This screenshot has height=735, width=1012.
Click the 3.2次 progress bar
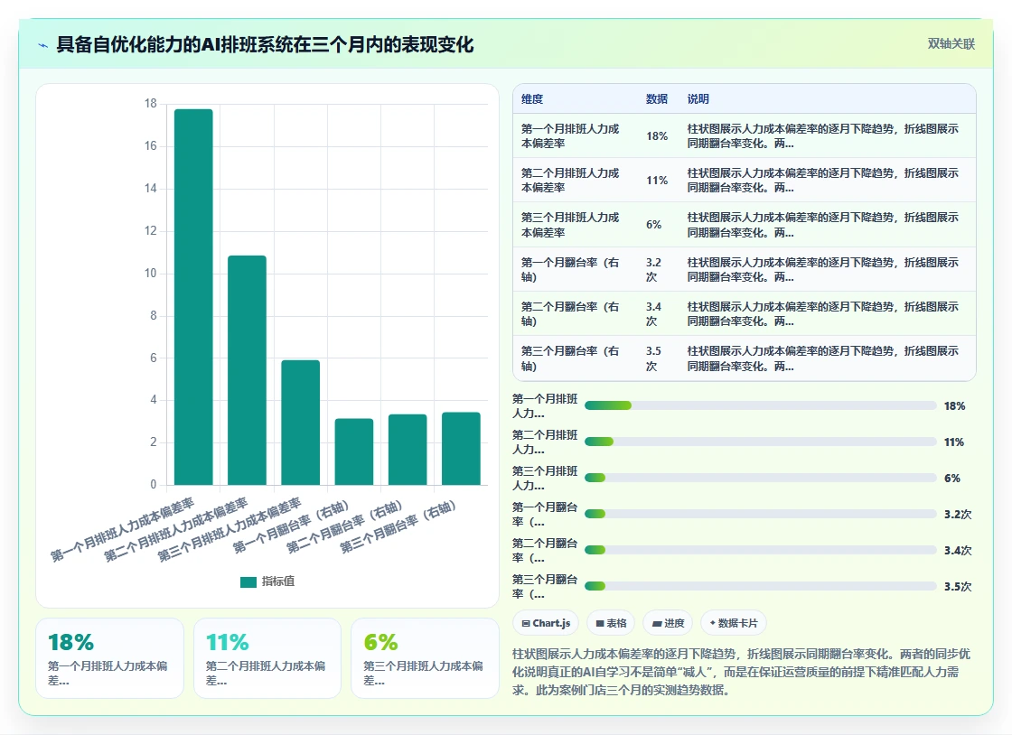760,514
